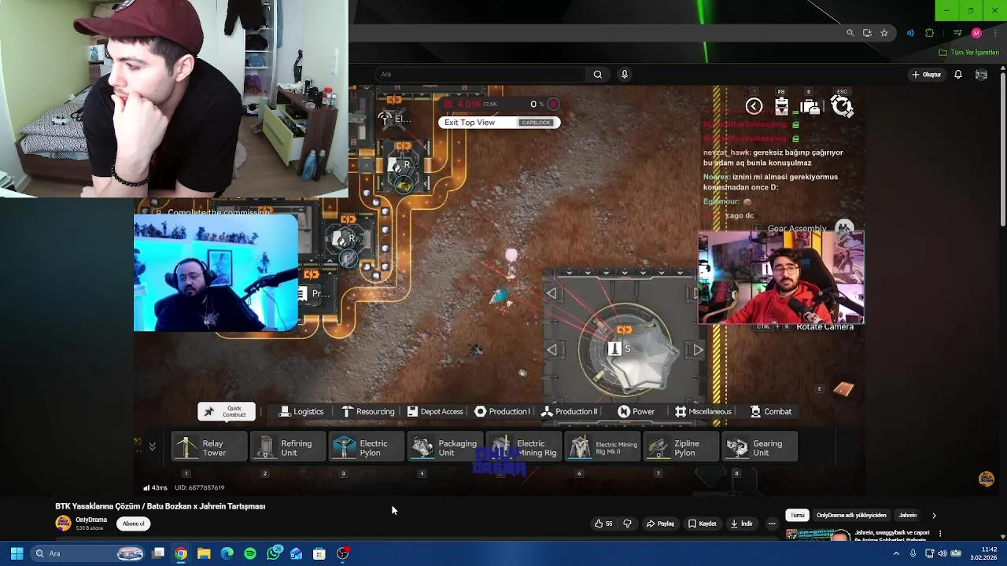Click the Exit Top View button
1007x566 pixels.
point(499,123)
